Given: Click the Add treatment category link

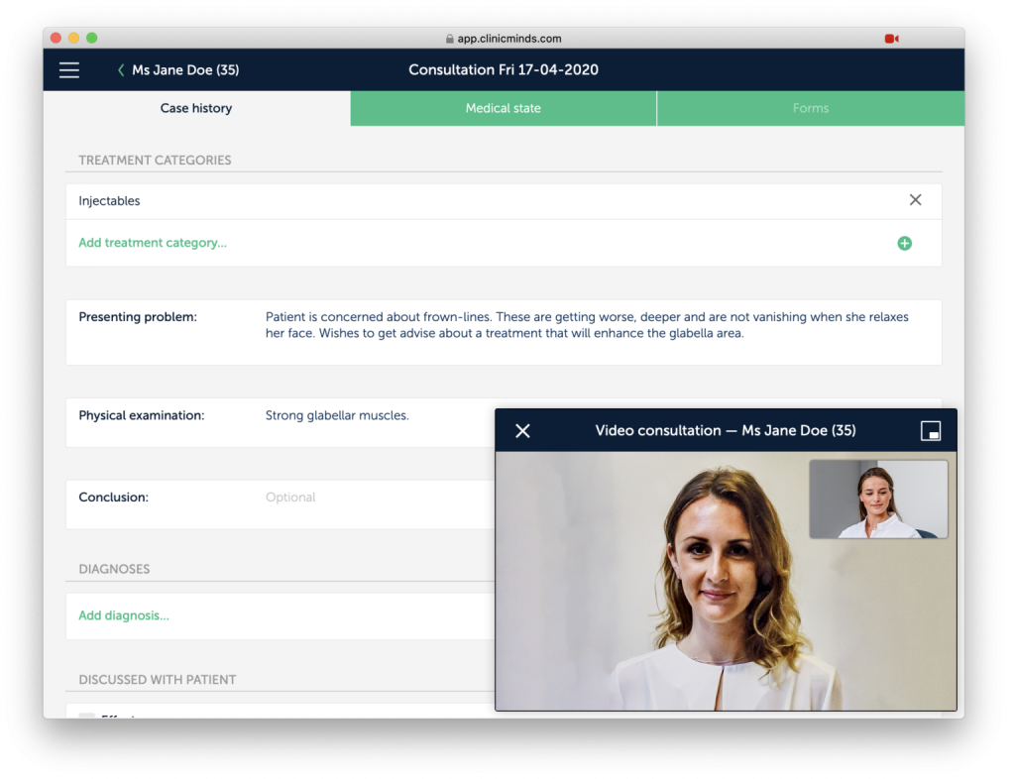Looking at the screenshot, I should [152, 242].
